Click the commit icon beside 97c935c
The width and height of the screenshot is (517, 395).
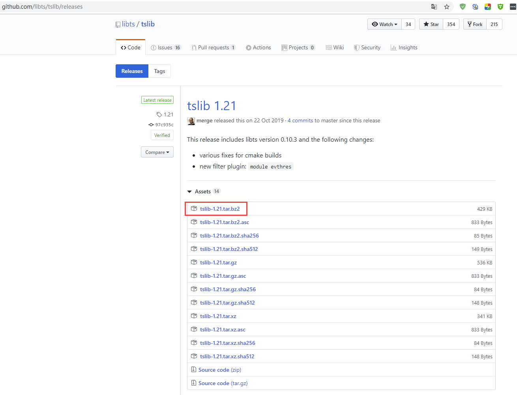coord(151,125)
